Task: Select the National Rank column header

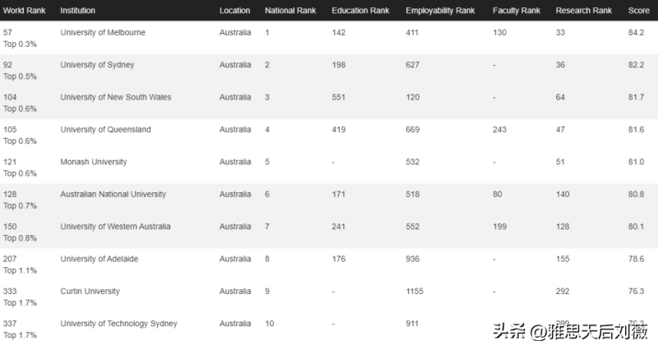Action: [x=289, y=11]
